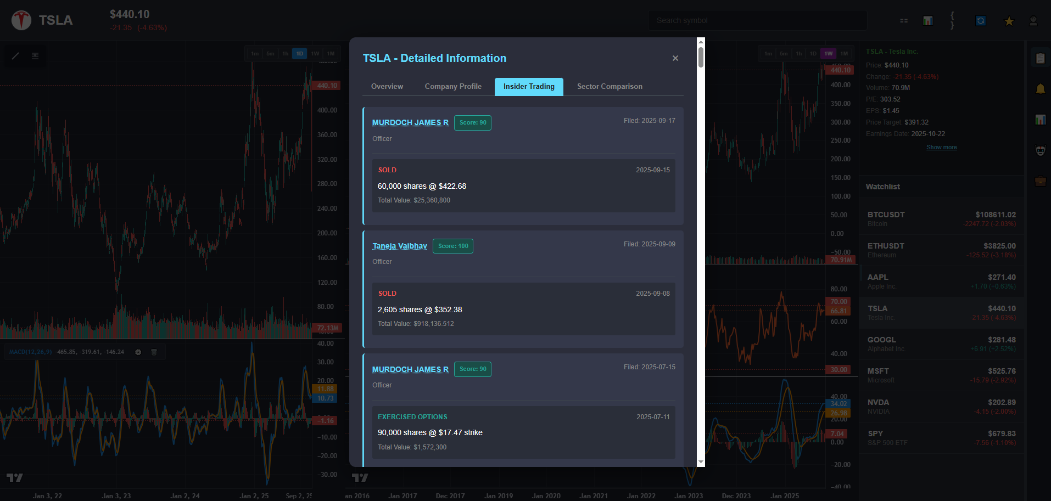This screenshot has height=501, width=1051.
Task: Open the user profile icon
Action: coord(1033,21)
